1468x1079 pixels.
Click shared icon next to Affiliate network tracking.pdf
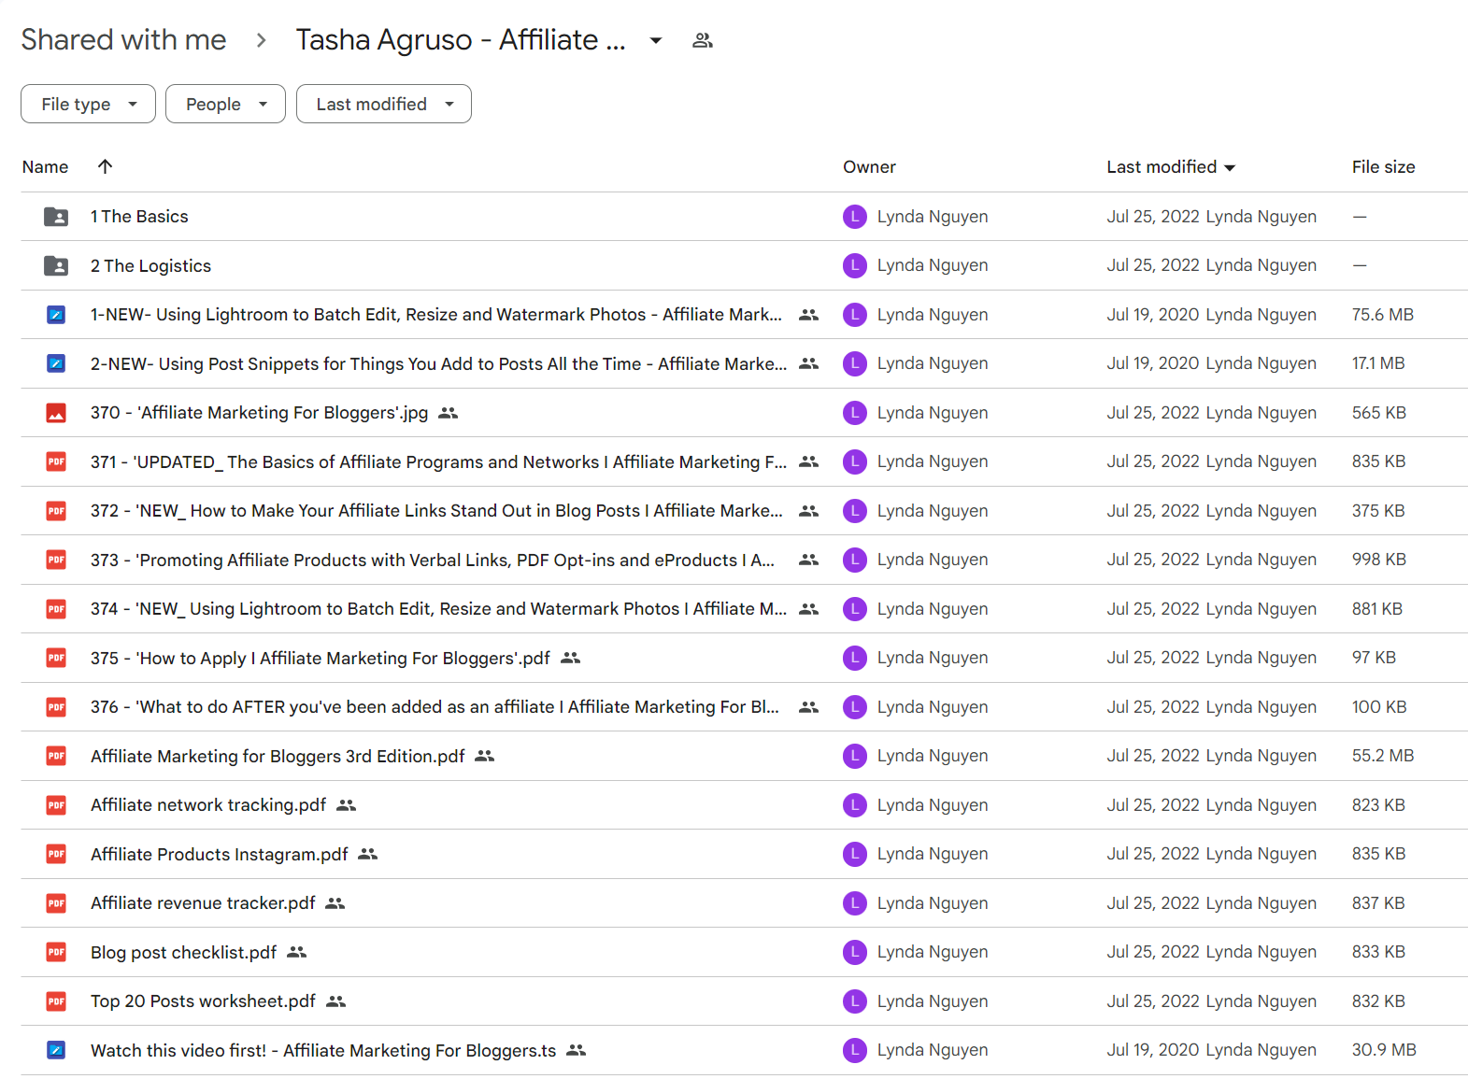pos(347,805)
